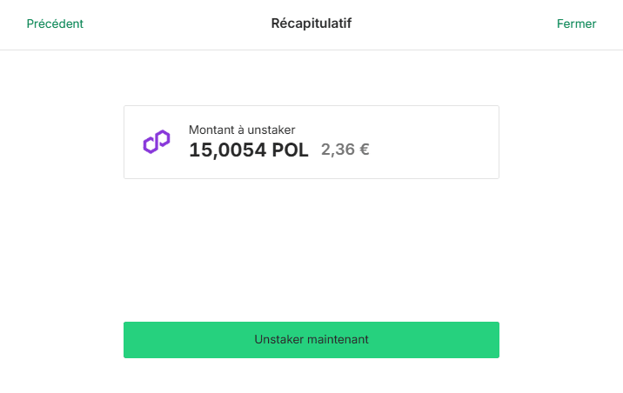The image size is (623, 393).
Task: Close the summary with Fermer
Action: [x=576, y=23]
